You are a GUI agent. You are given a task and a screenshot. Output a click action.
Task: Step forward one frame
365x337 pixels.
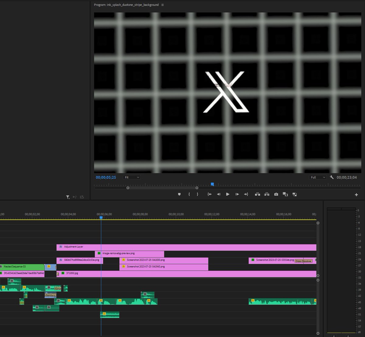point(237,194)
